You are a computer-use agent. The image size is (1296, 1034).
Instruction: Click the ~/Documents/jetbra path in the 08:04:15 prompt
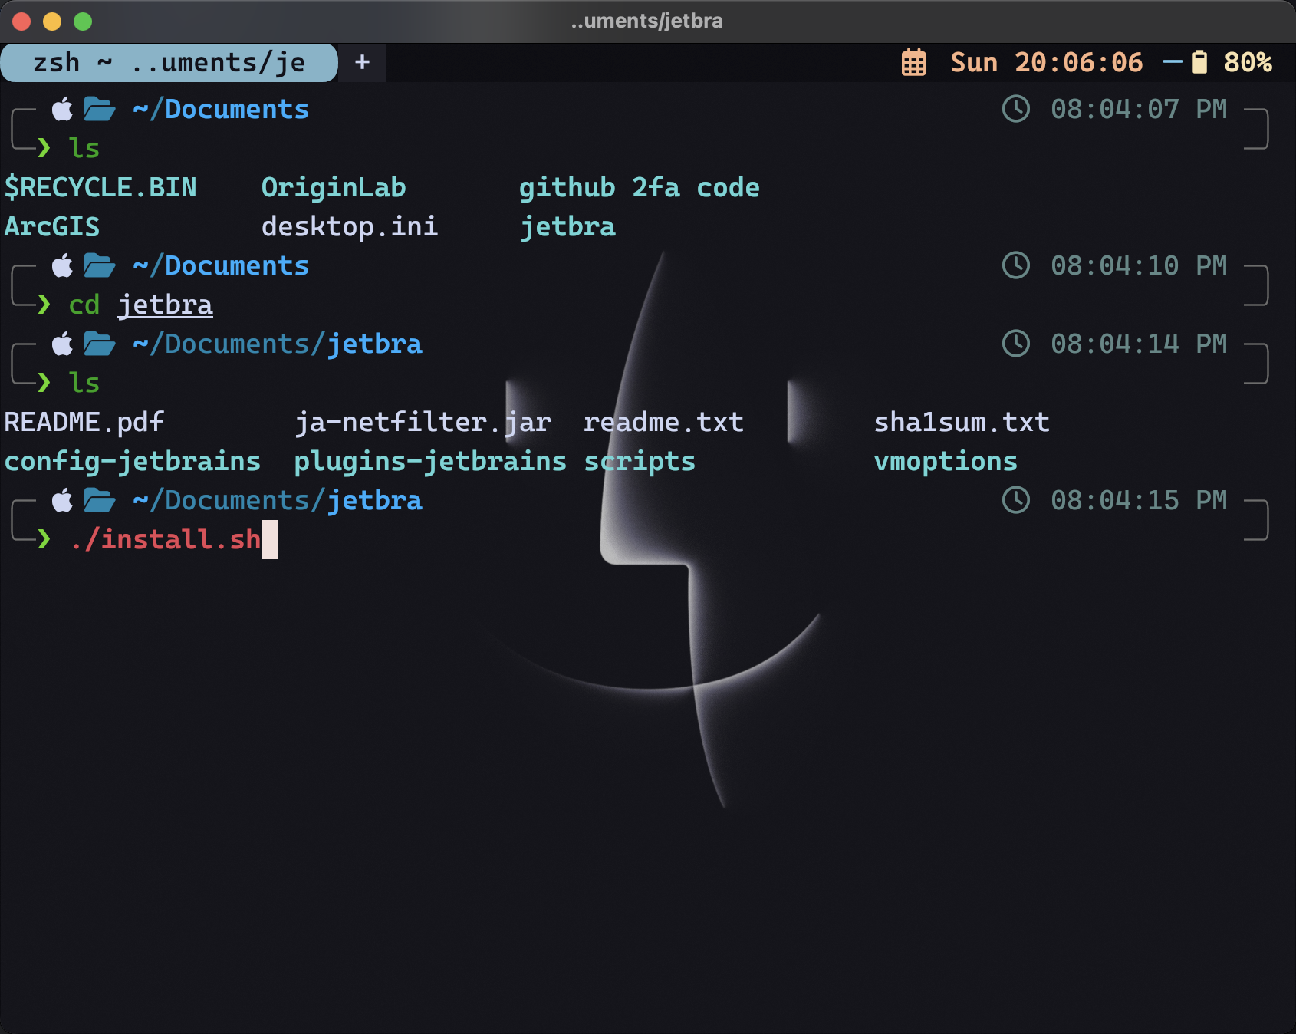tap(278, 501)
